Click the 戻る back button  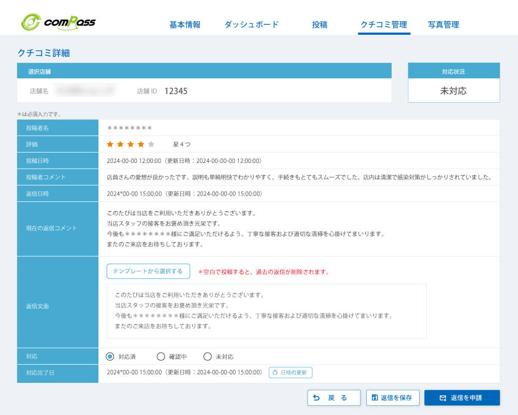click(x=334, y=397)
